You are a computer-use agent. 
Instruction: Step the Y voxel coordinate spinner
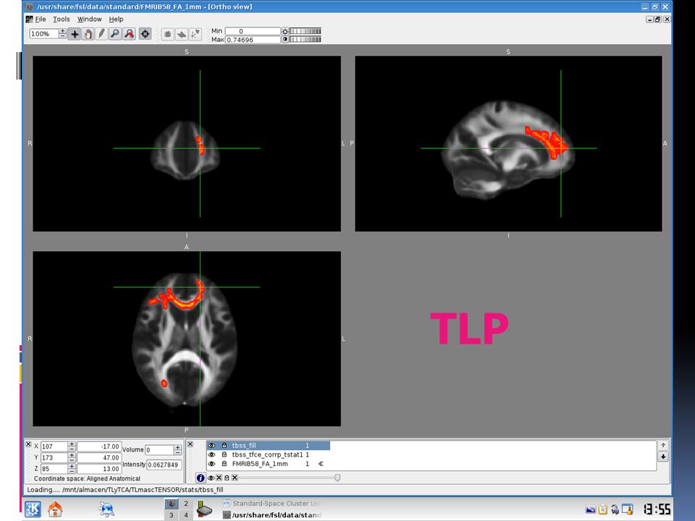[x=72, y=457]
